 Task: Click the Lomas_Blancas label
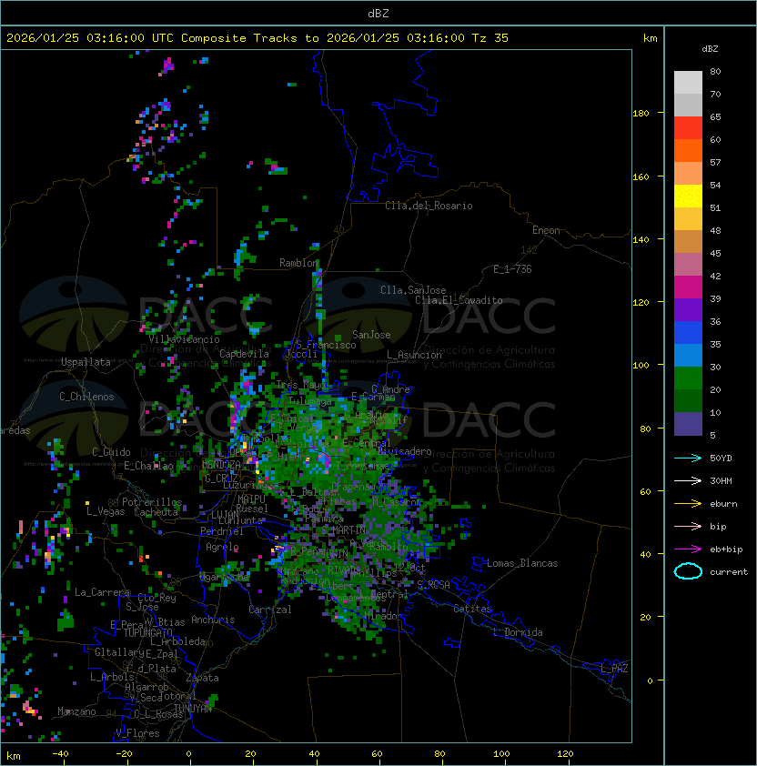(x=522, y=563)
